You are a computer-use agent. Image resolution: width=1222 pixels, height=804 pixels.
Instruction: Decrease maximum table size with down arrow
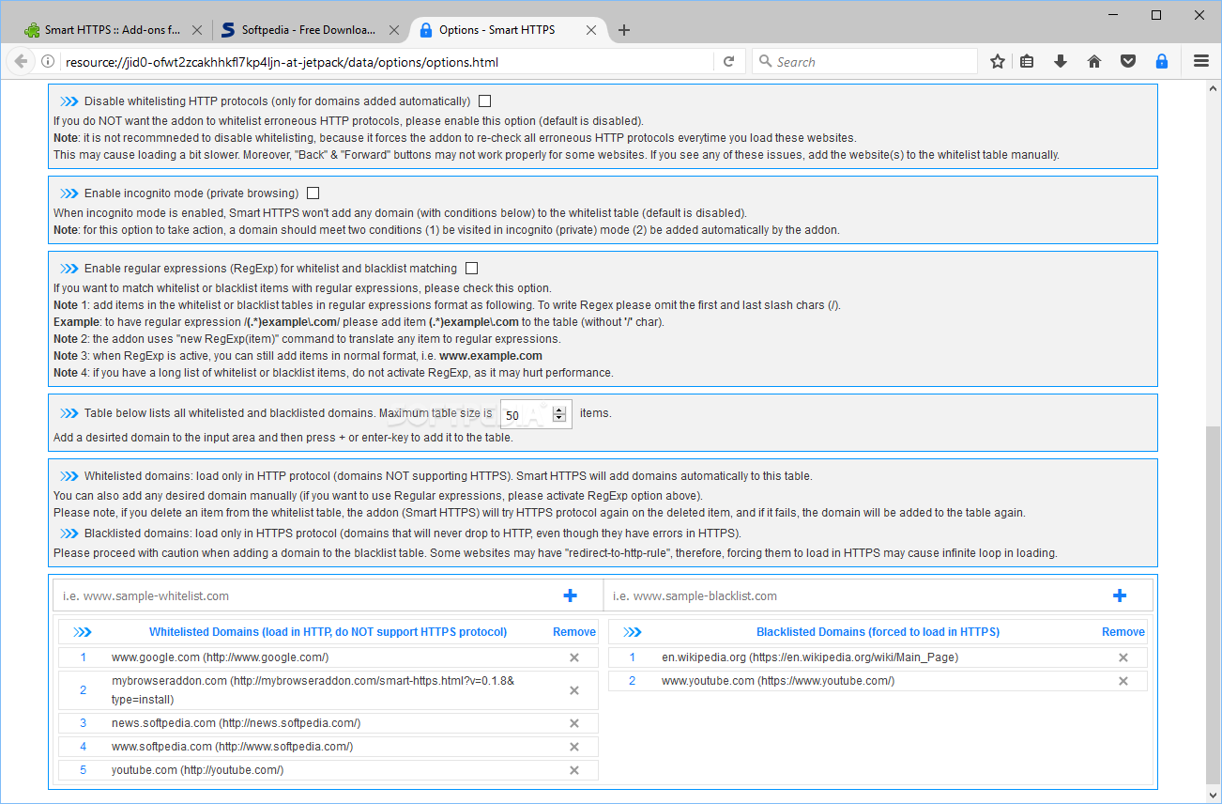point(559,419)
